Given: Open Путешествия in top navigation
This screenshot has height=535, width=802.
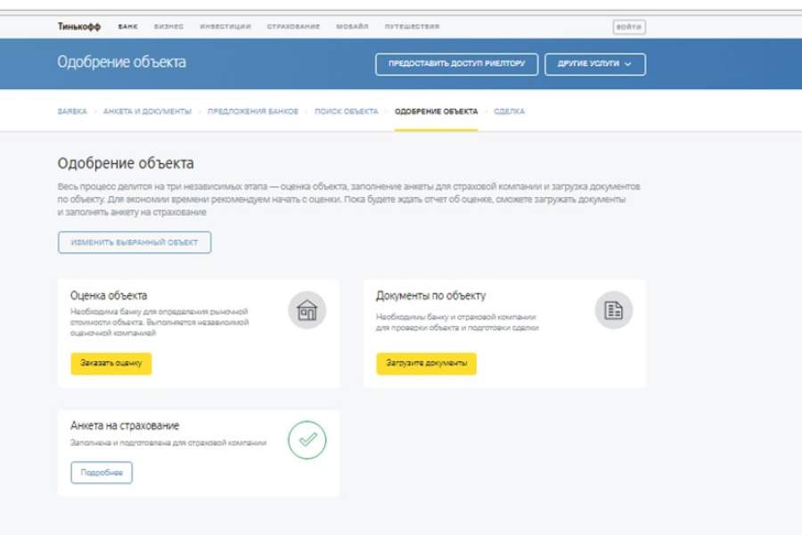Looking at the screenshot, I should [x=412, y=27].
